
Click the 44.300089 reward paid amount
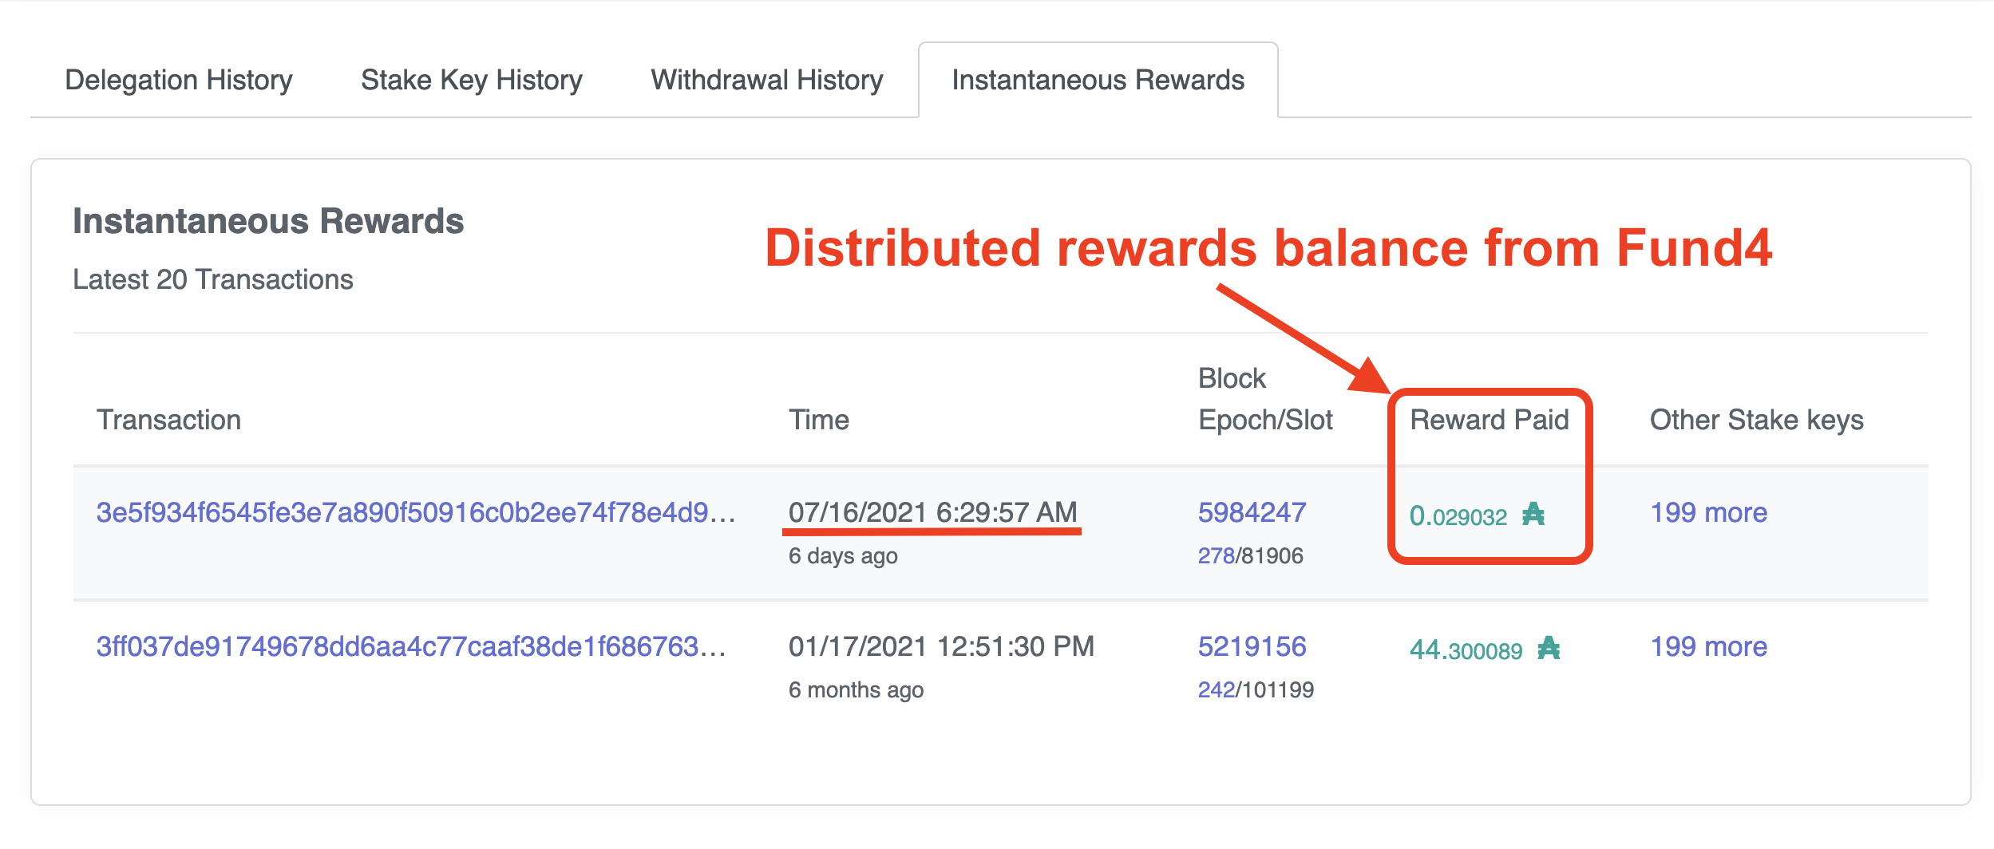pos(1466,650)
